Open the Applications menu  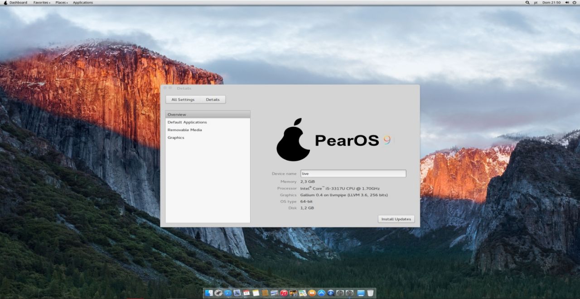[x=83, y=2]
